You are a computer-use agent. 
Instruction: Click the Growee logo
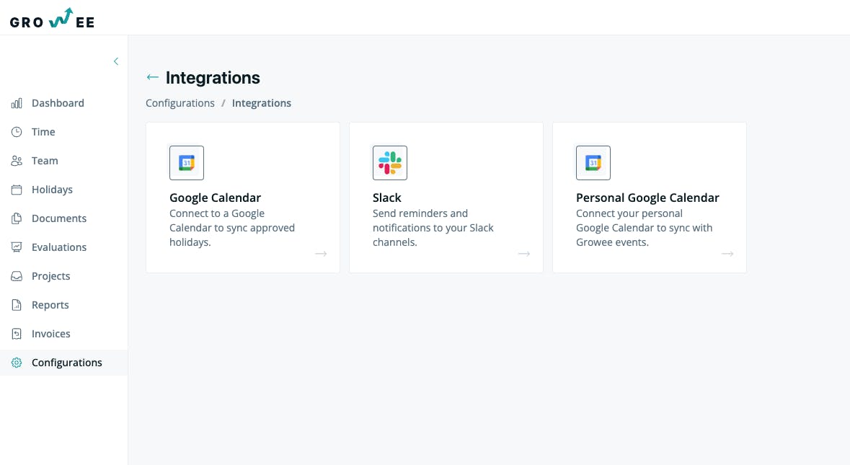coord(52,18)
